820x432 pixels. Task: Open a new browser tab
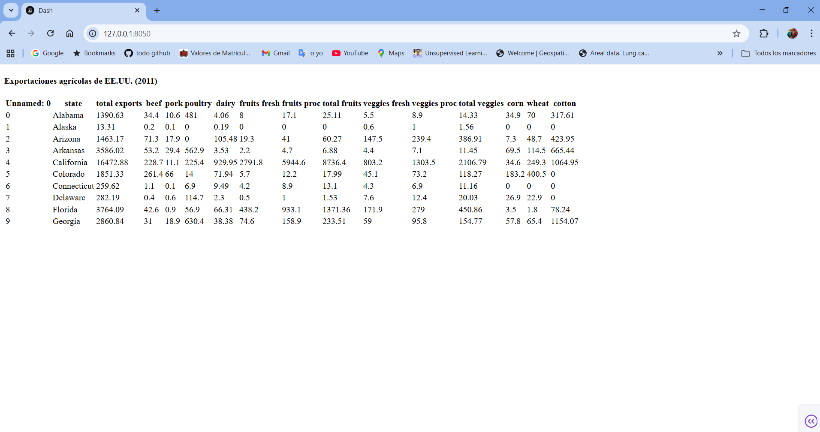157,10
